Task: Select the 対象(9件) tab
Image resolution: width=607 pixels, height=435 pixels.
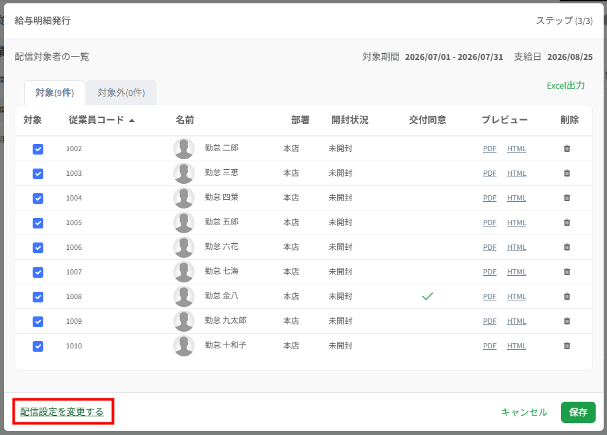Action: tap(55, 93)
